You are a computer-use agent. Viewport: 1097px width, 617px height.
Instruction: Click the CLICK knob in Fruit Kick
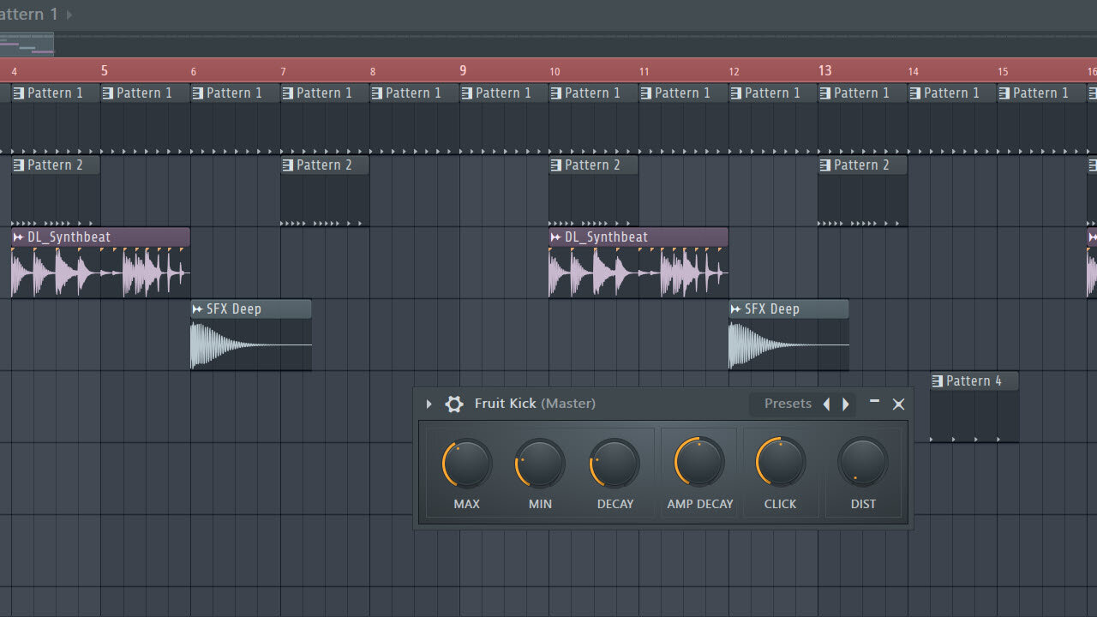click(781, 464)
